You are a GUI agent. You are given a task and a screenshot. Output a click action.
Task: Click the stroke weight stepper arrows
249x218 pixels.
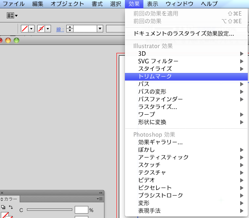(x=70, y=29)
